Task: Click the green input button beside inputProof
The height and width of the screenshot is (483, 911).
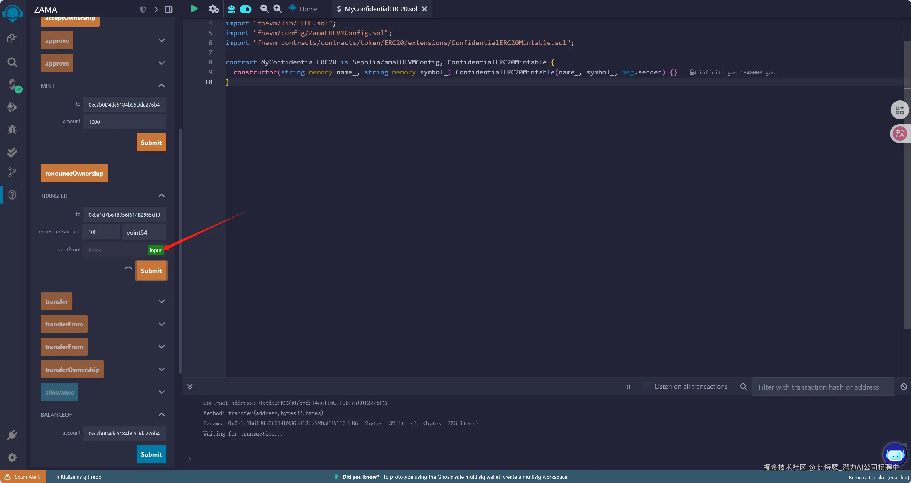Action: pyautogui.click(x=155, y=250)
